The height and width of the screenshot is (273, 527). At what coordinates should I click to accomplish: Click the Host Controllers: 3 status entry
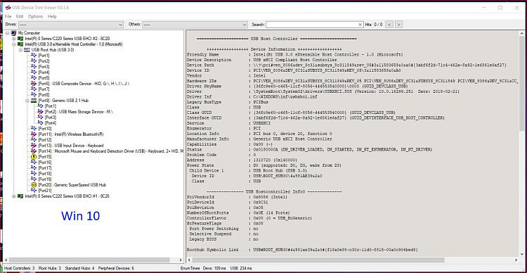[x=19, y=268]
